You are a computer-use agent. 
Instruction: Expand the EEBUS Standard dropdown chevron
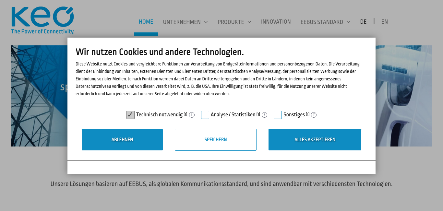point(348,22)
